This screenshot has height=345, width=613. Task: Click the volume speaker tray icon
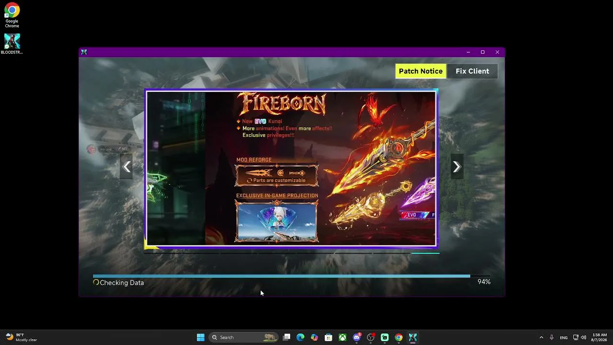coord(583,337)
